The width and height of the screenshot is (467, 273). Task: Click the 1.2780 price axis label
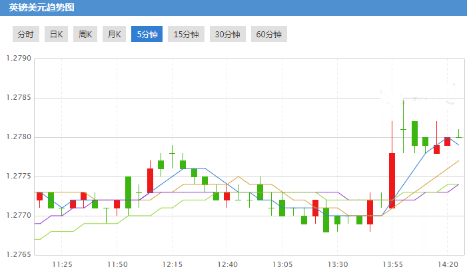pyautogui.click(x=19, y=137)
